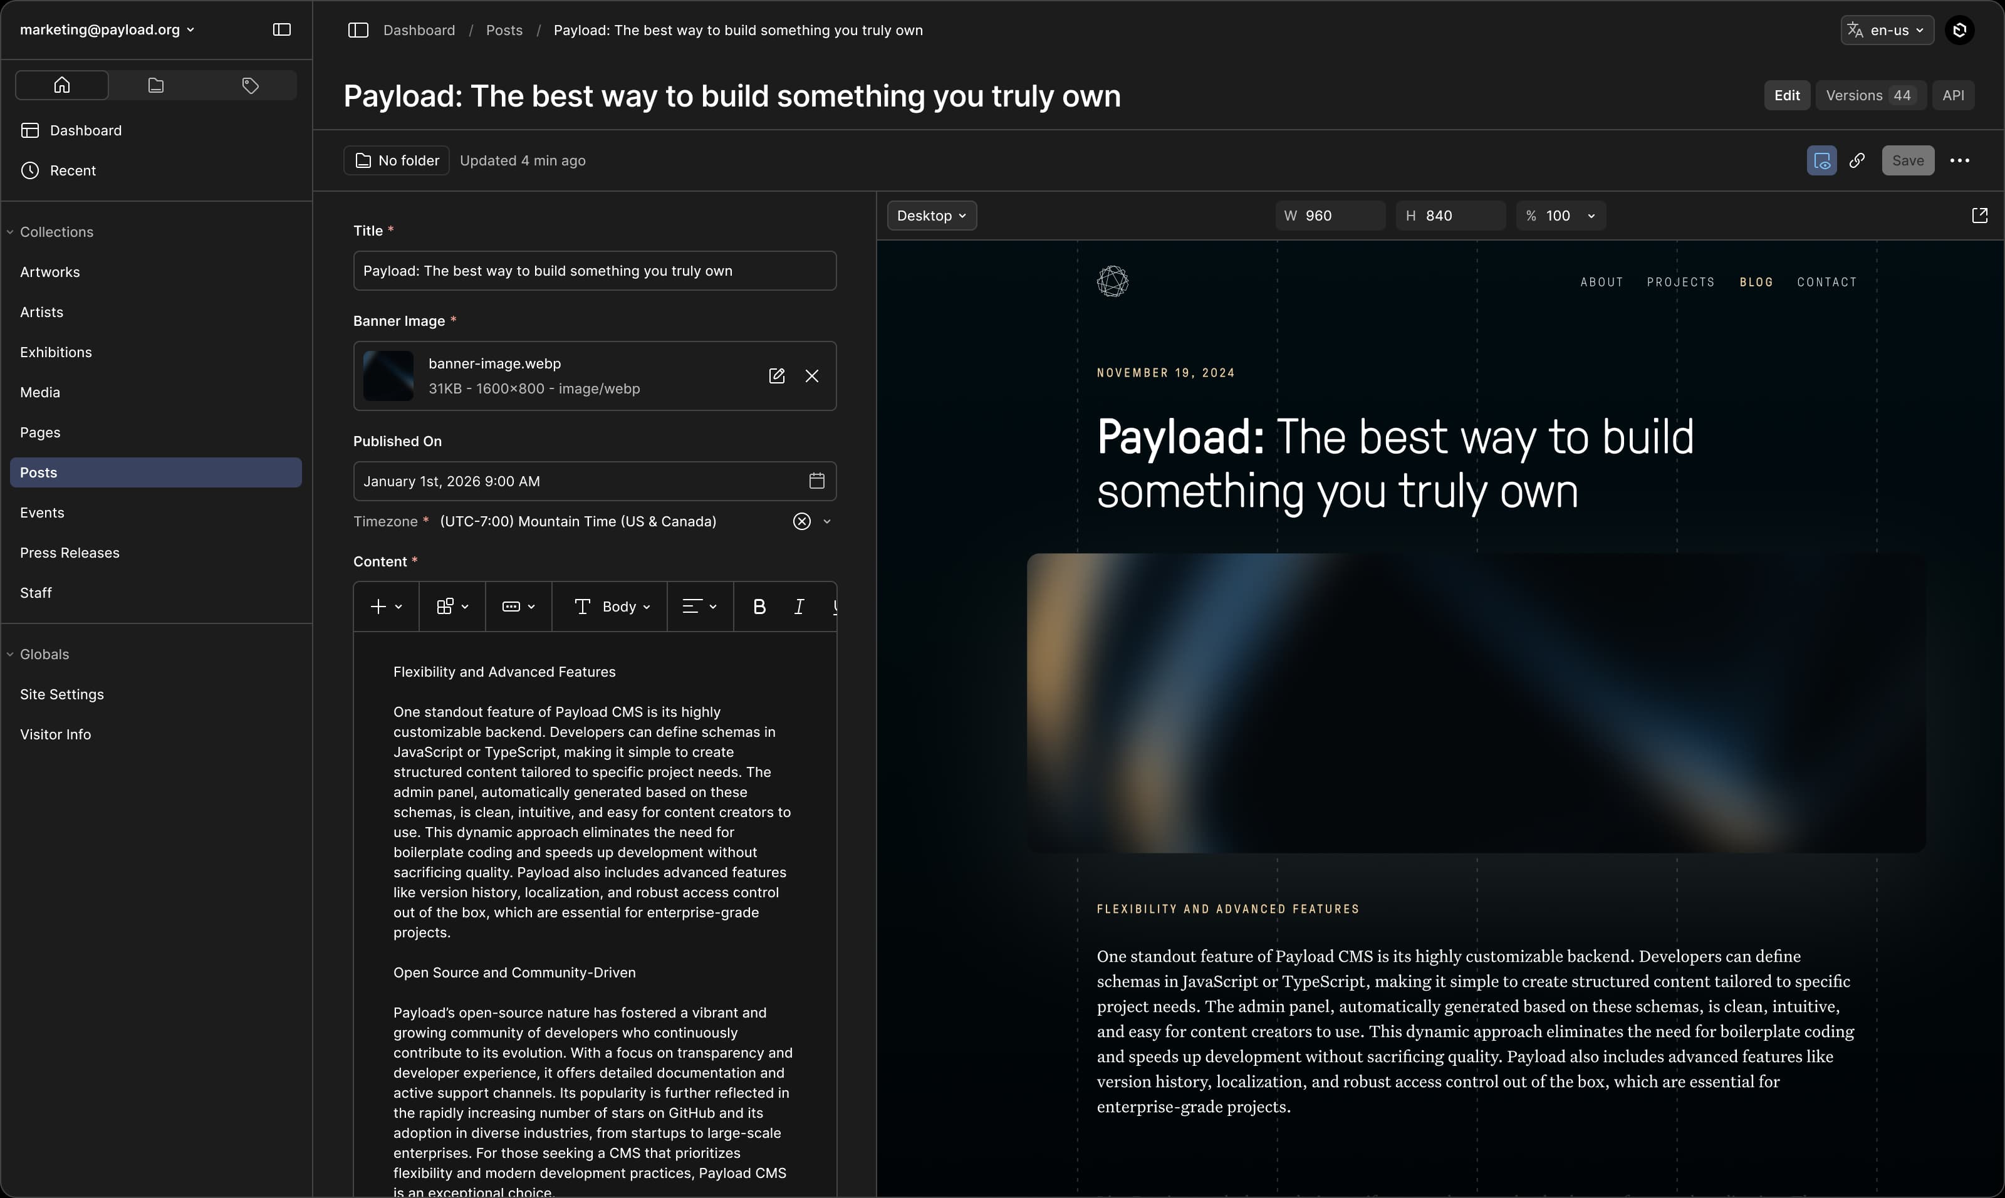Open the Desktop breakpoint dropdown
This screenshot has width=2005, height=1198.
click(932, 216)
